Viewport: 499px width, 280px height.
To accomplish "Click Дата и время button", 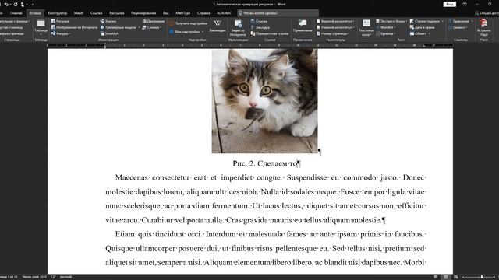I will tap(422, 28).
